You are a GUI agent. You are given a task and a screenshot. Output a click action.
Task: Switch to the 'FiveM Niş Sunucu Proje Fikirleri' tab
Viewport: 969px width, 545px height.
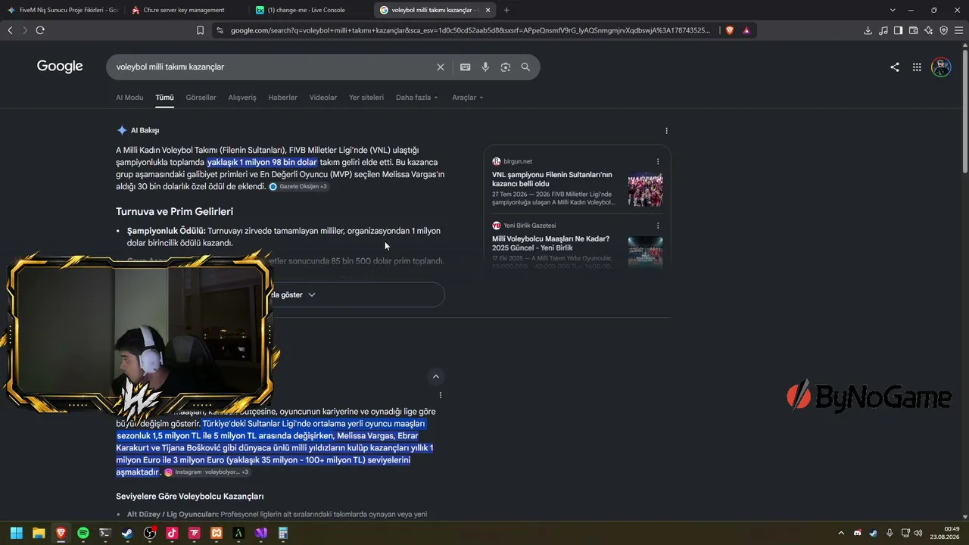[63, 10]
